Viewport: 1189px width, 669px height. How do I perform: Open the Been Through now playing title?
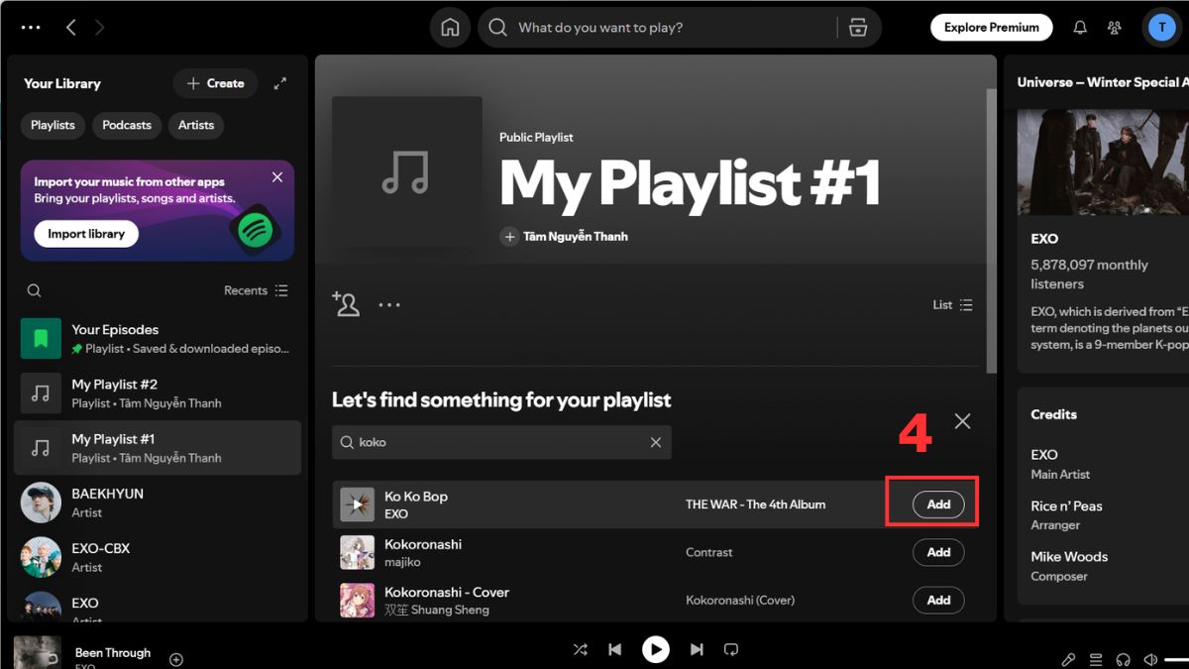tap(113, 652)
